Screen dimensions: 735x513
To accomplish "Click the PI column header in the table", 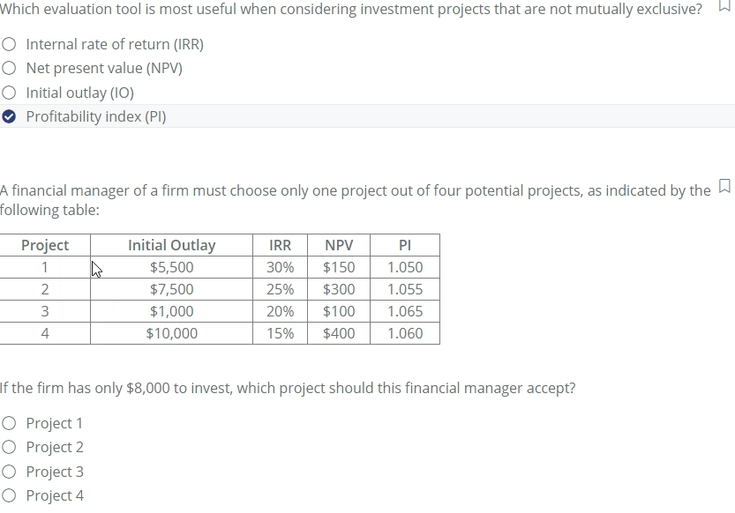I will click(404, 244).
